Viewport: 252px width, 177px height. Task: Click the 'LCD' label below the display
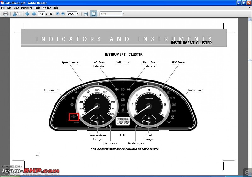(x=123, y=135)
